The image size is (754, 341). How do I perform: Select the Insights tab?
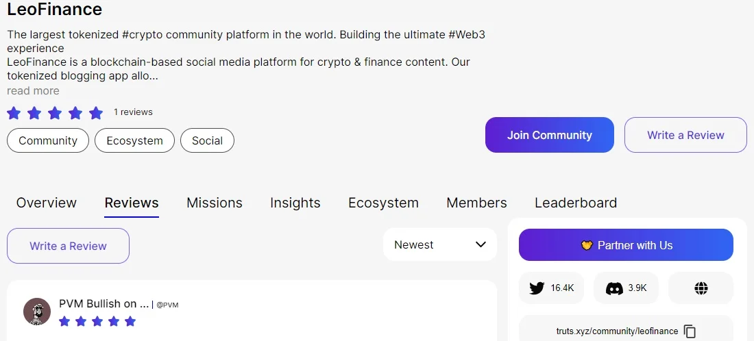tap(295, 203)
